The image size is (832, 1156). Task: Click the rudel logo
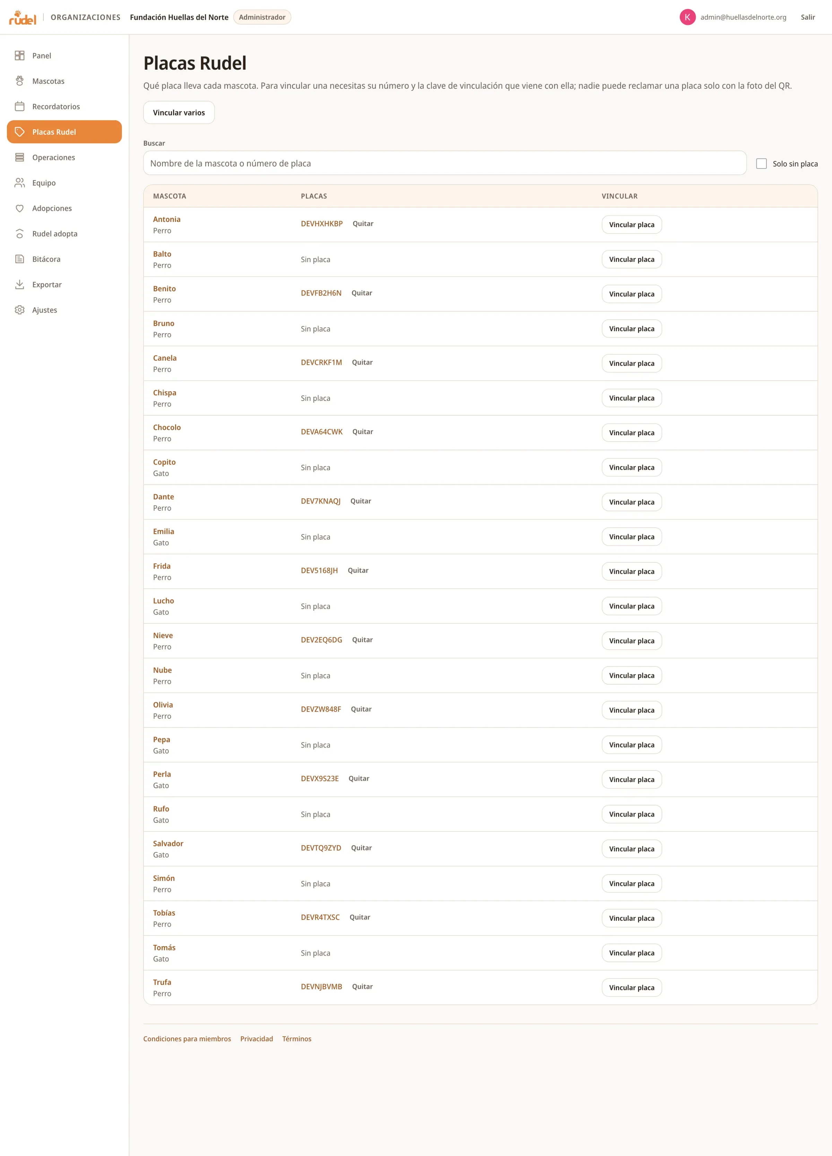coord(23,17)
